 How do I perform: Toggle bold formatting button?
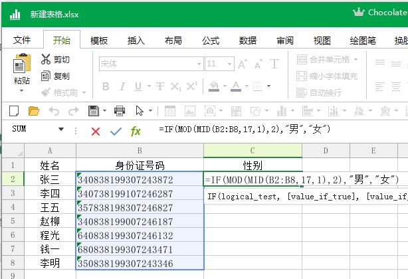(x=106, y=87)
